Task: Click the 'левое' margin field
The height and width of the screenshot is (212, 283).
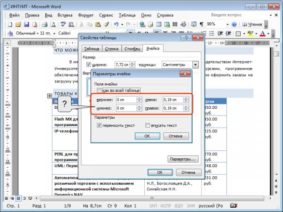Action: point(173,100)
